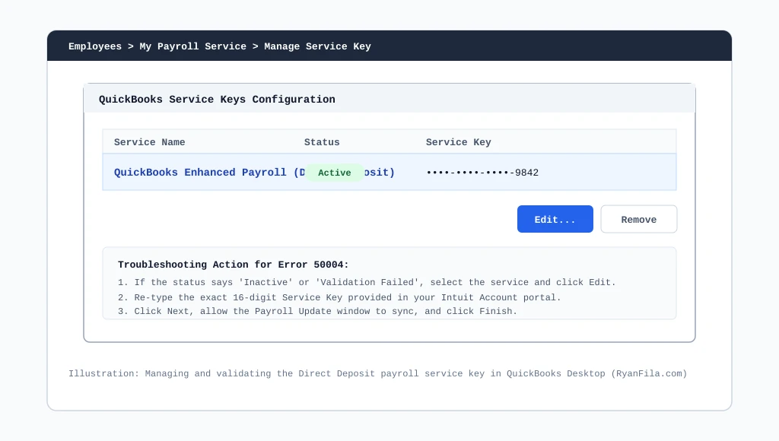Click the Service Name column header
Image resolution: width=779 pixels, height=441 pixels.
tap(150, 142)
